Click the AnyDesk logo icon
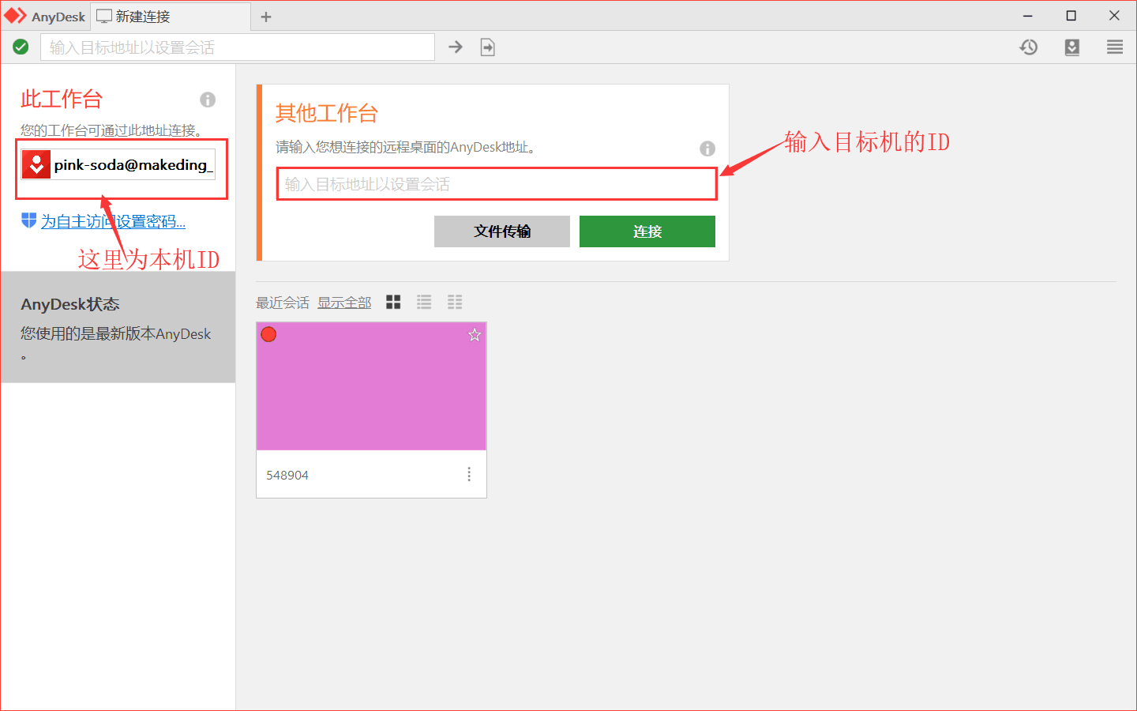1137x711 pixels. coord(14,16)
